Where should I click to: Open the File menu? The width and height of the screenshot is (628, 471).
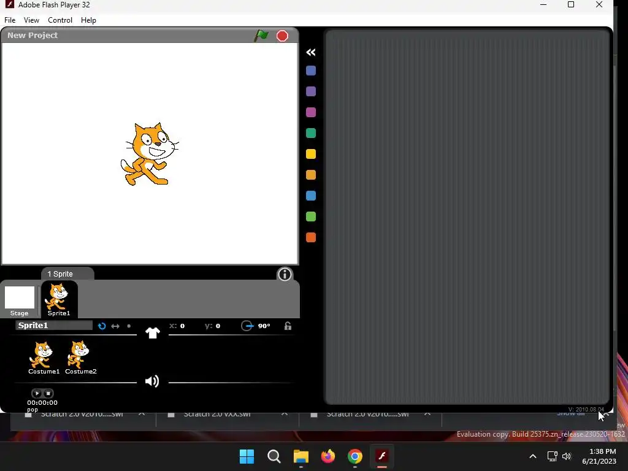(10, 20)
